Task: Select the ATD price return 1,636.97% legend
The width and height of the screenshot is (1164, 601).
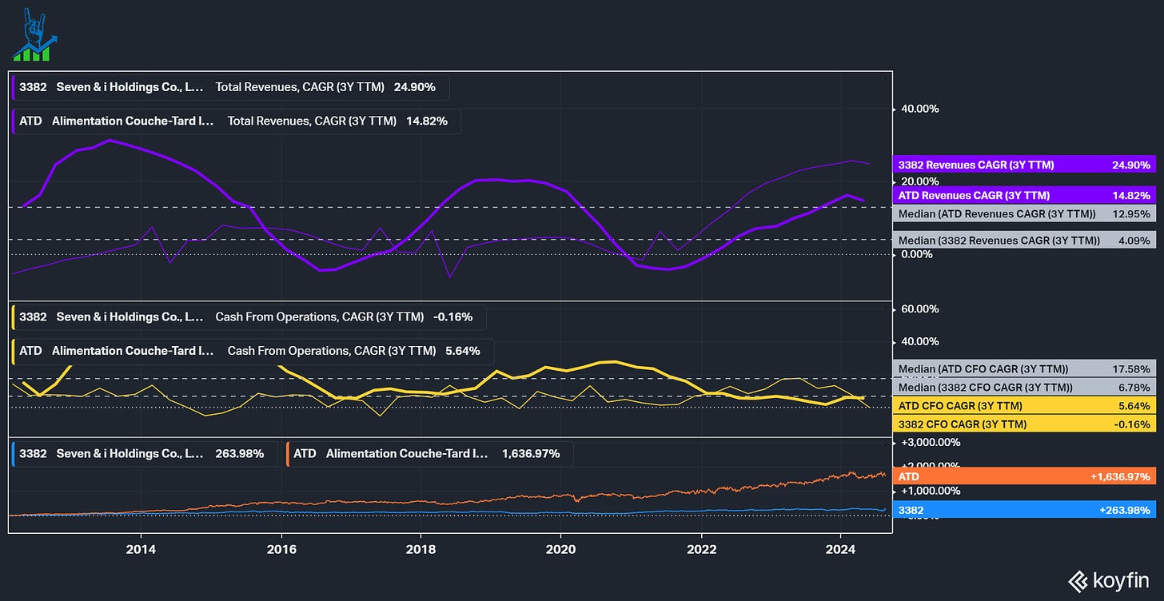Action: (x=429, y=454)
